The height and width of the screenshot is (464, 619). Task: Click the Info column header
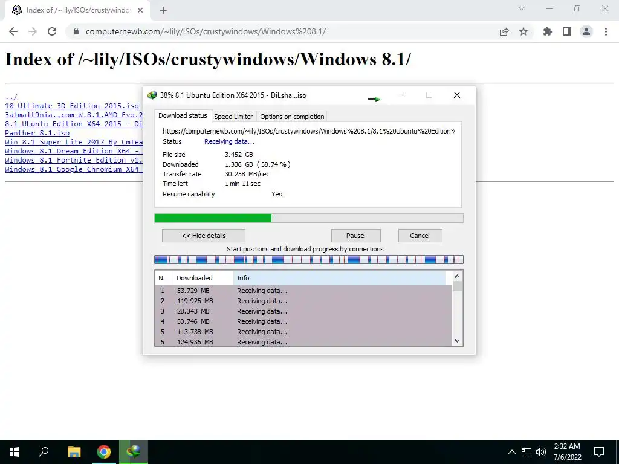click(340, 278)
